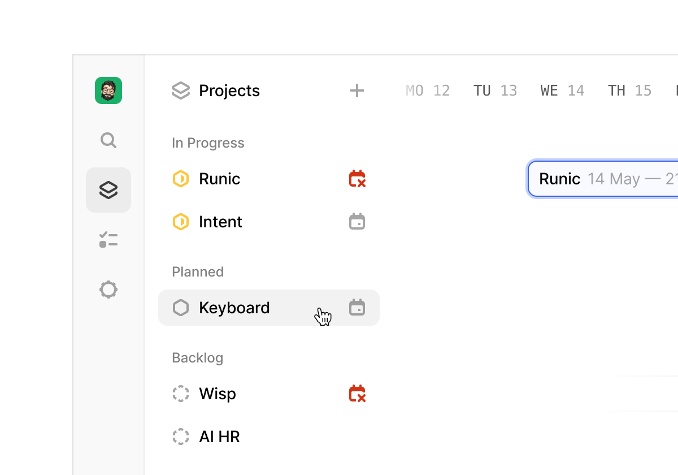Click the AI HR backlog status circle
The height and width of the screenshot is (475, 678).
(181, 437)
